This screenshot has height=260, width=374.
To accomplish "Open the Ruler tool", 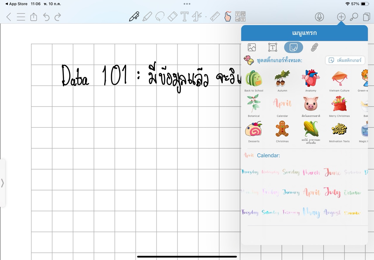I will coord(215,17).
